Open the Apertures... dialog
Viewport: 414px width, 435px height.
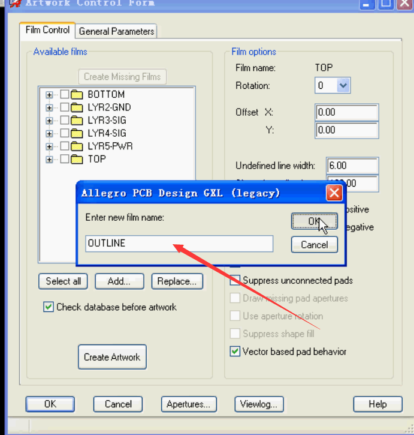pyautogui.click(x=189, y=404)
